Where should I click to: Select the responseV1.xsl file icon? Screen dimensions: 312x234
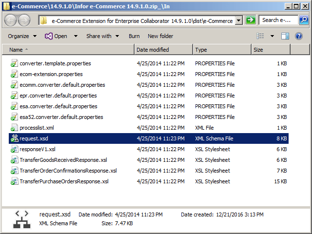pos(14,149)
